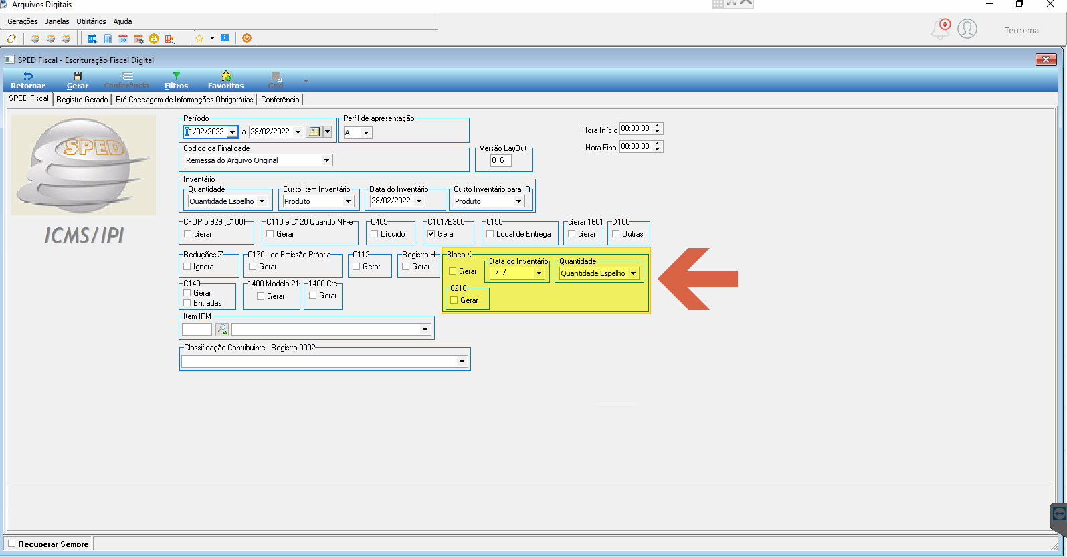
Task: Enable Gerar under C110 e C120 Quando NF-e
Action: (x=270, y=234)
